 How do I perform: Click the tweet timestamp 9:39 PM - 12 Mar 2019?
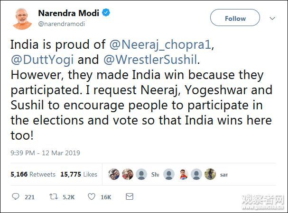coord(45,153)
